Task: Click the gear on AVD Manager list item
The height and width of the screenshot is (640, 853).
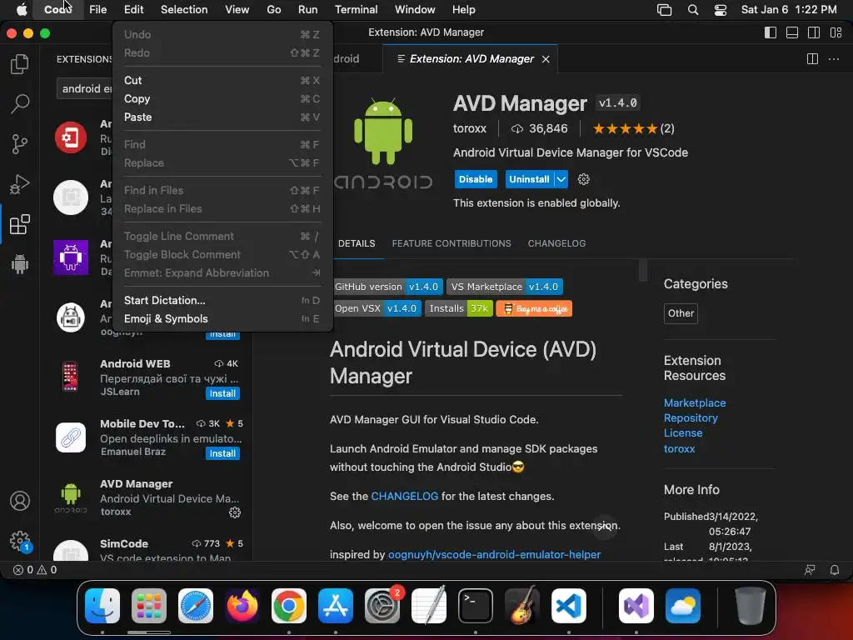Action: coord(234,512)
